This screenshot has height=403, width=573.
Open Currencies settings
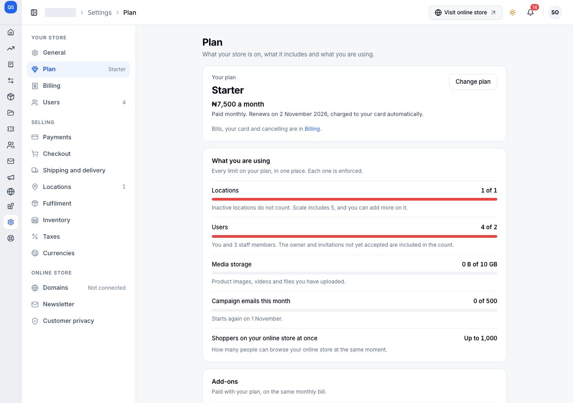79,253
